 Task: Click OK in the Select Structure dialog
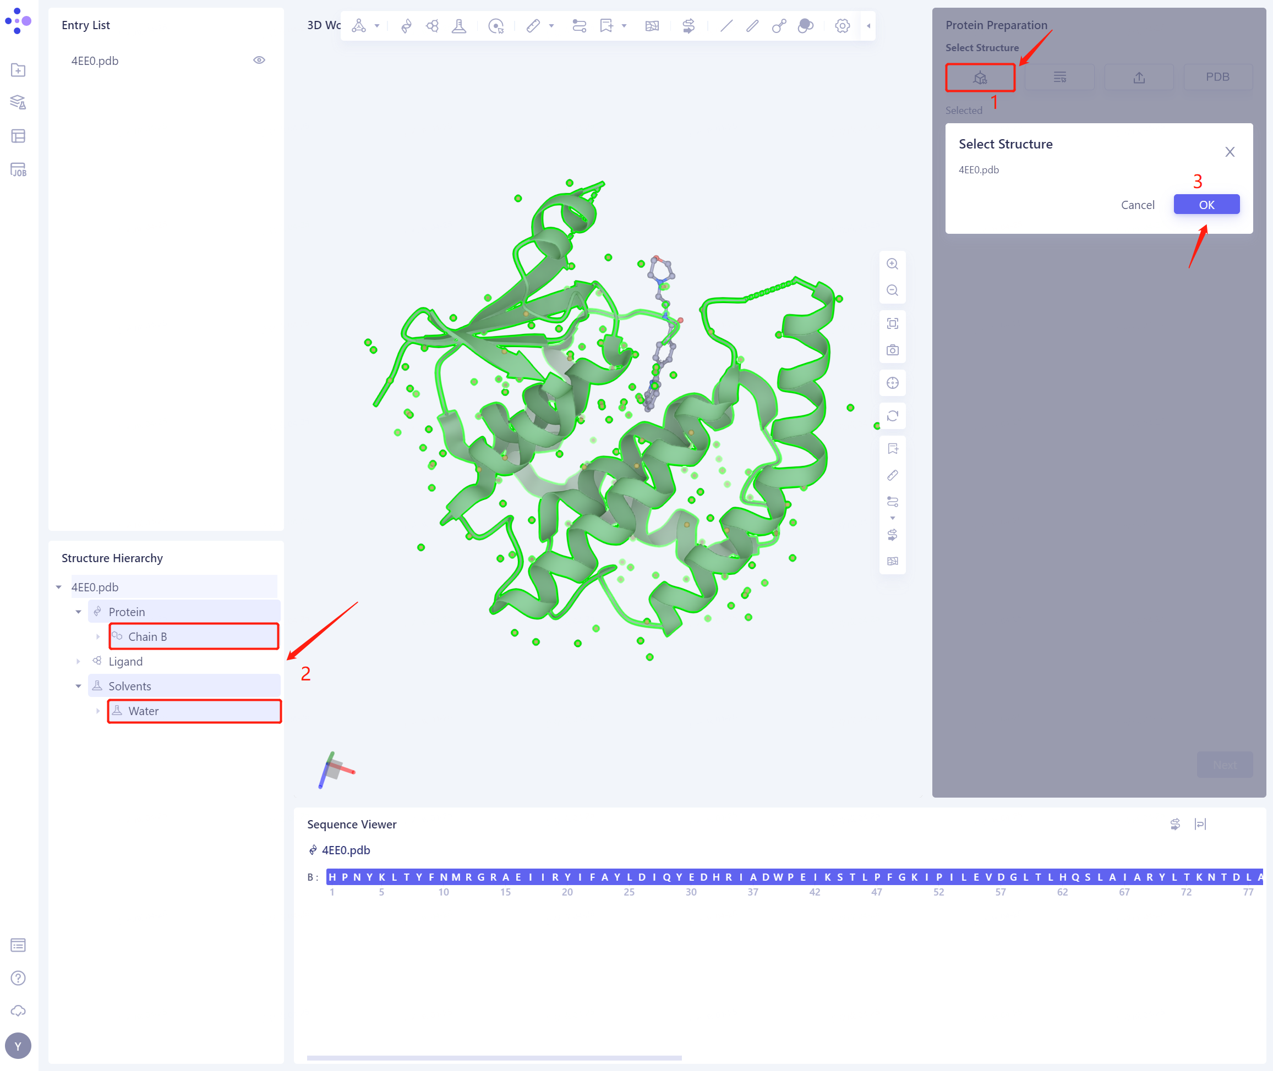click(1206, 205)
